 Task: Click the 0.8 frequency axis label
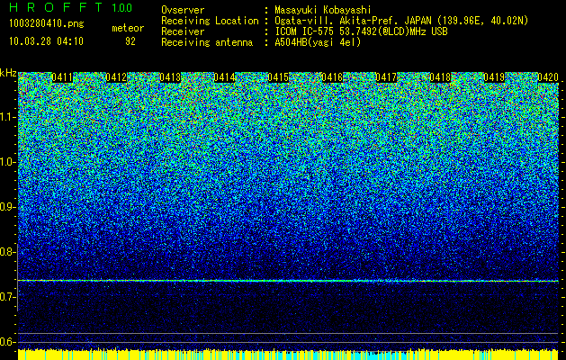click(x=7, y=252)
